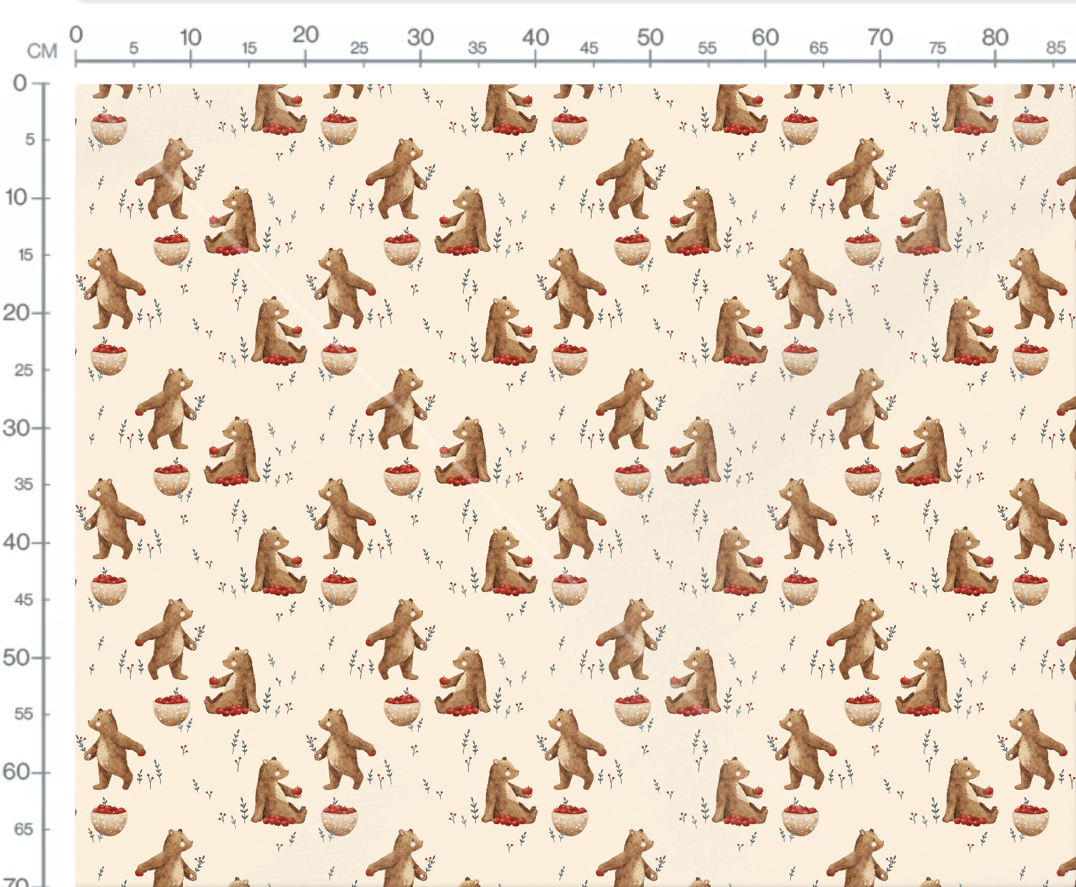Viewport: 1076px width, 887px height.
Task: Click the 60 mark on the horizontal ruler
Action: click(765, 37)
